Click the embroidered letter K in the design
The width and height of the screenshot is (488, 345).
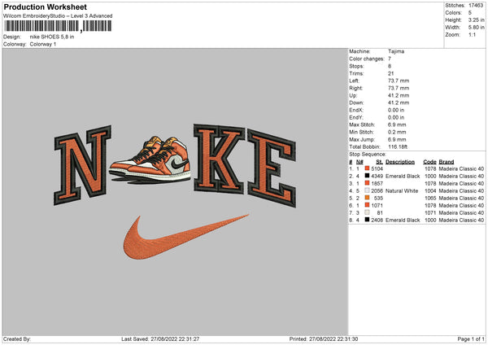coord(219,159)
